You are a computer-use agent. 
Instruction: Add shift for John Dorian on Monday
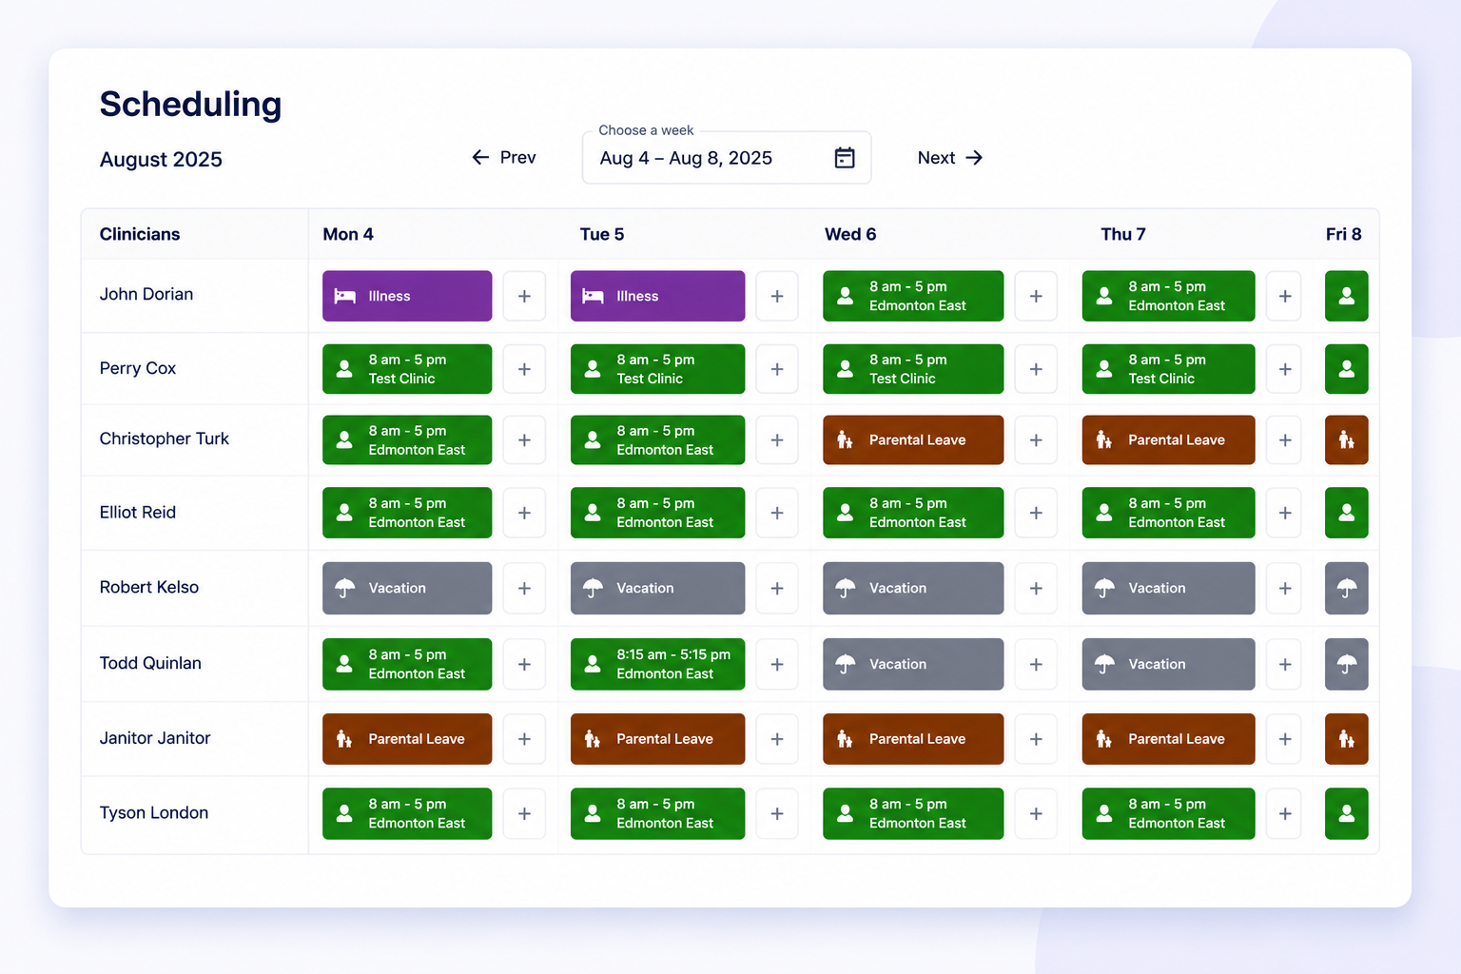[524, 296]
